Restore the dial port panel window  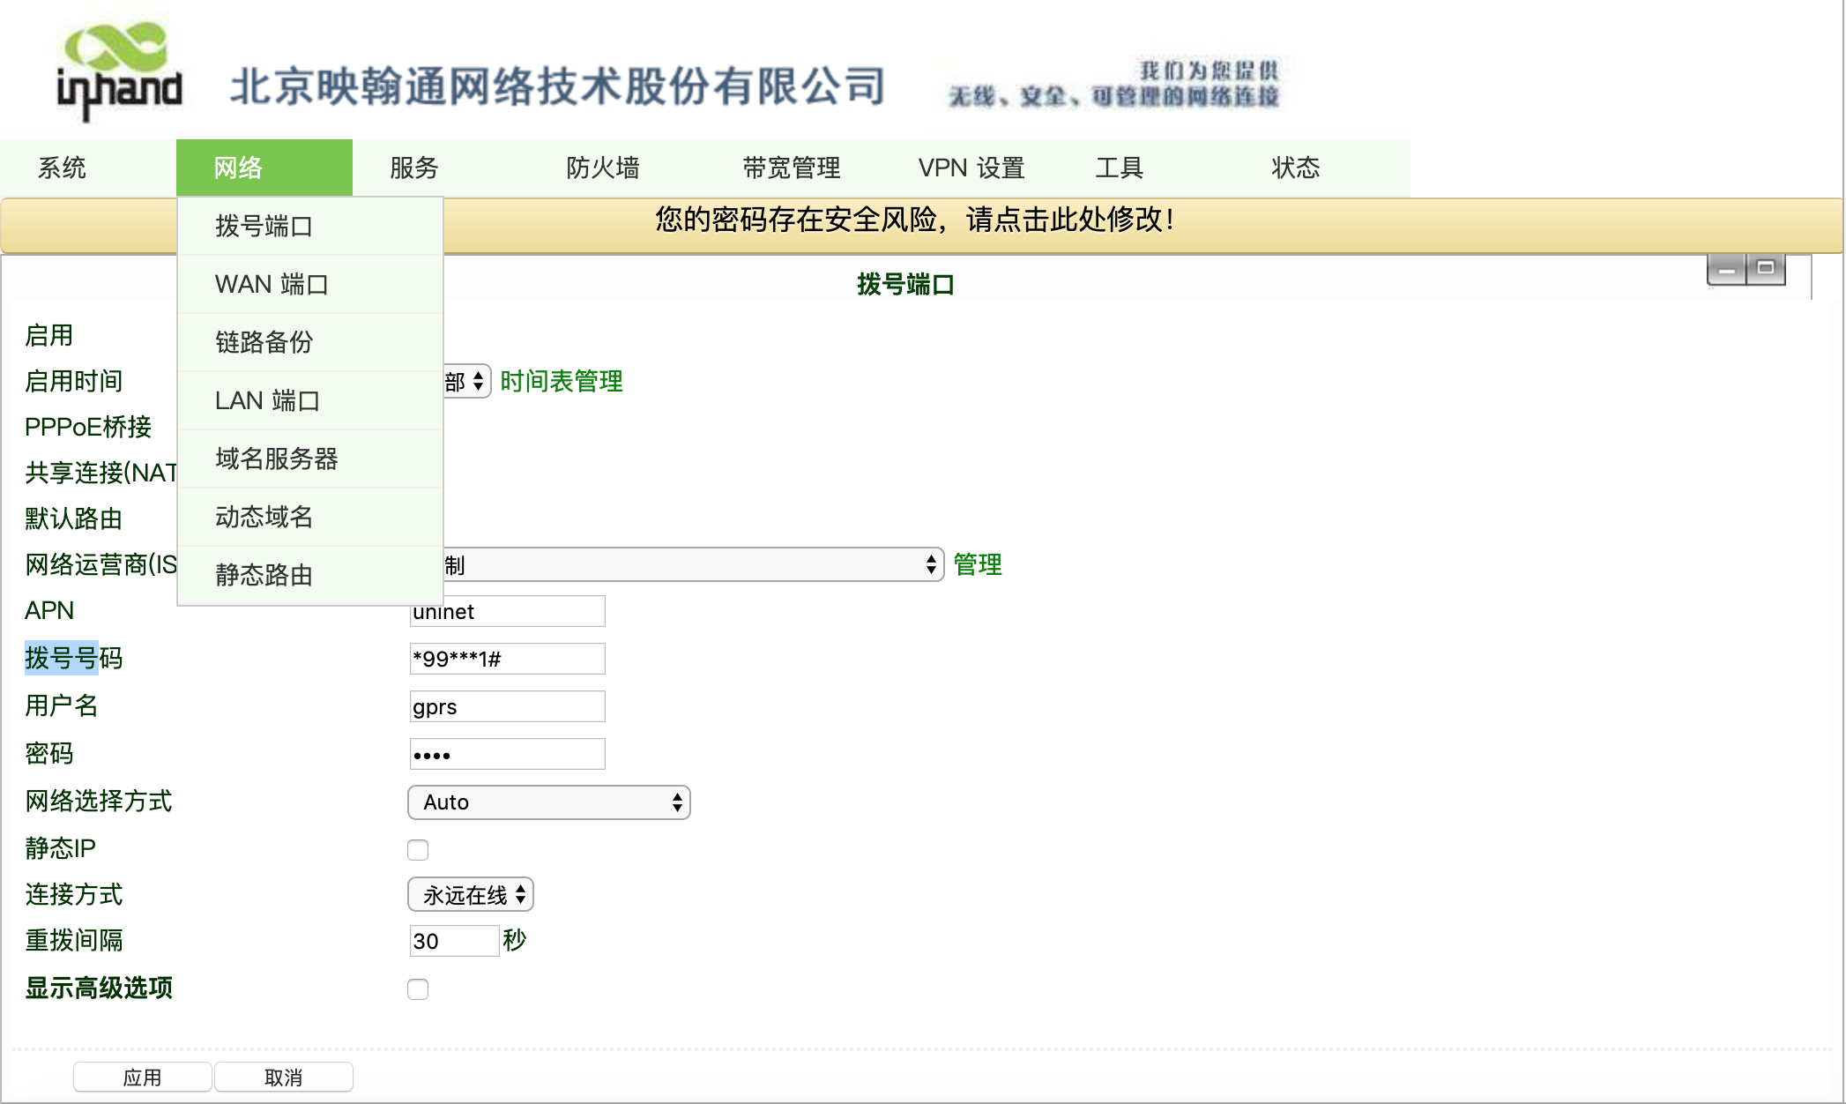click(1766, 268)
